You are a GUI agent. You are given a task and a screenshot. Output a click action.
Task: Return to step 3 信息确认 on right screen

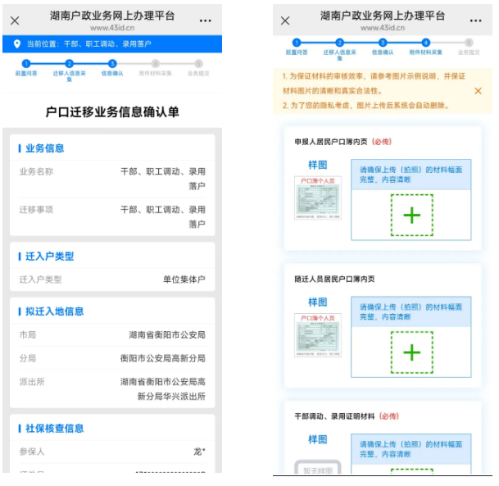point(383,42)
